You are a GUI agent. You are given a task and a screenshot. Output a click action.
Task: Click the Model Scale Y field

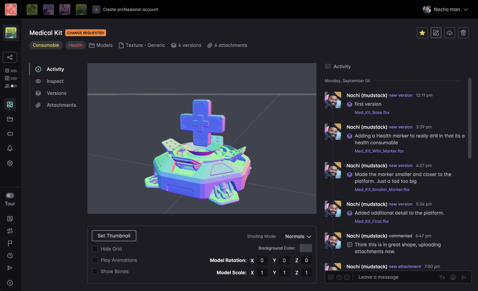click(284, 272)
